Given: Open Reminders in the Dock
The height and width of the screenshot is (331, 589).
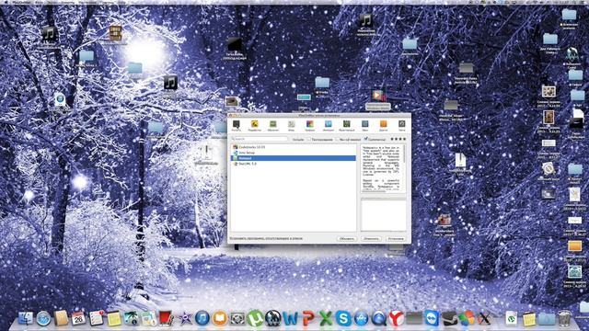Looking at the screenshot, I should pos(96,318).
